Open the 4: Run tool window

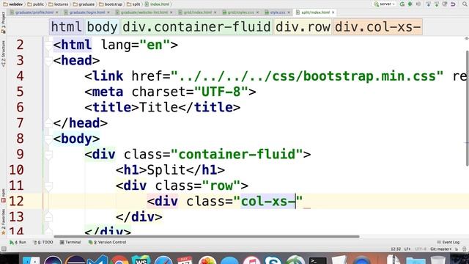click(18, 242)
